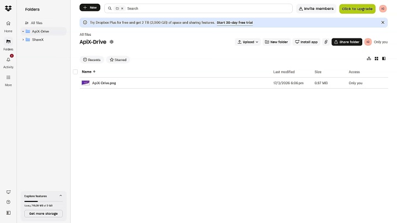397x223 pixels.
Task: Click 0.97 MB size value
Action: 321,83
